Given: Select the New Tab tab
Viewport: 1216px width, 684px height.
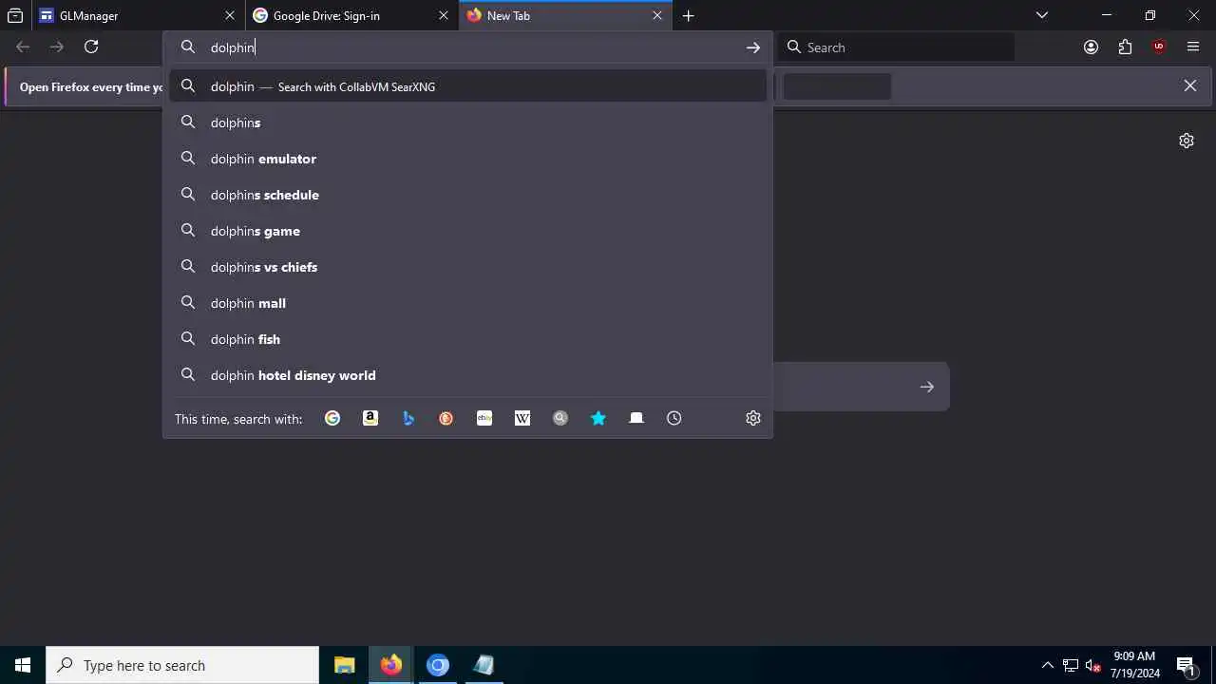Looking at the screenshot, I should click(x=565, y=15).
